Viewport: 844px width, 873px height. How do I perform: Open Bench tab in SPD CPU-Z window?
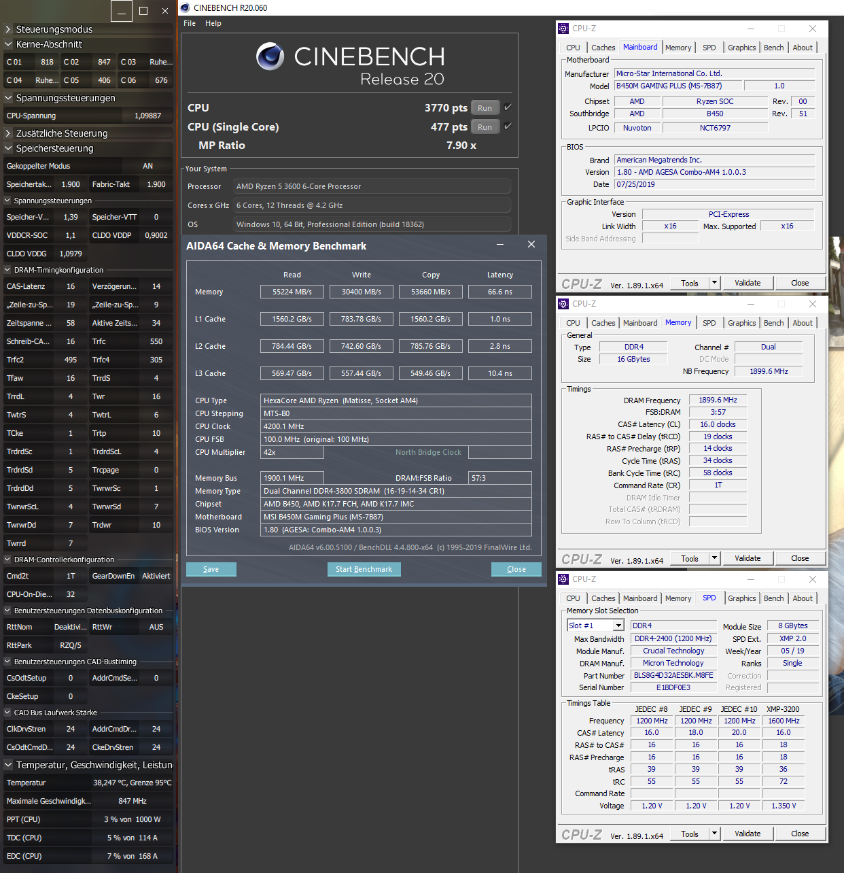[x=773, y=598]
